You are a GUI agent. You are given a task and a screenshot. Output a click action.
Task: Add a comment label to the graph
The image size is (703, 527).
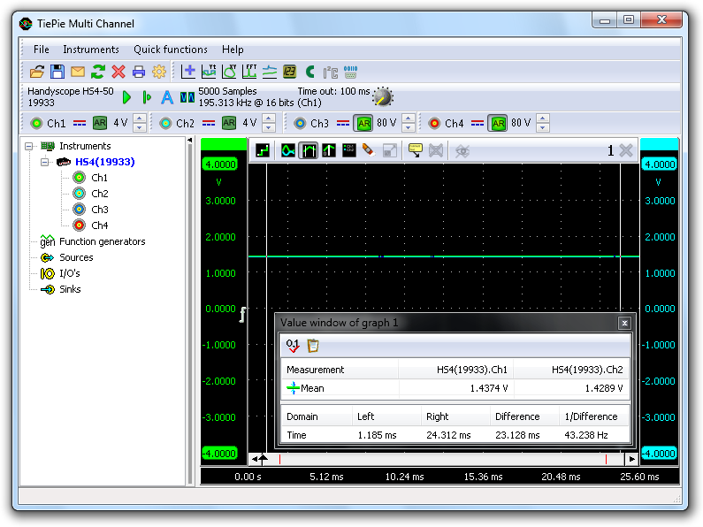[415, 150]
